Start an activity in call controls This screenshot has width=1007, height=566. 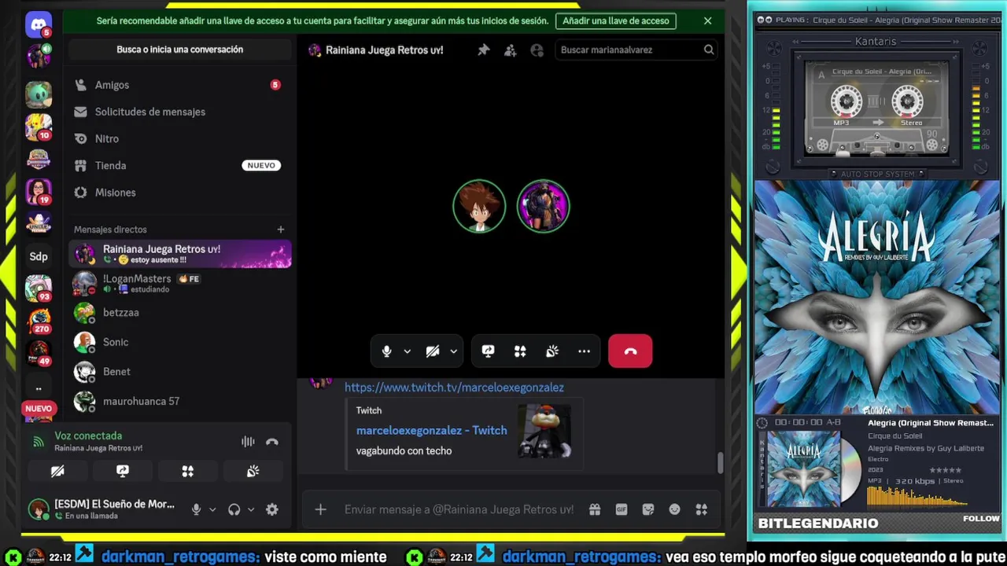(520, 351)
